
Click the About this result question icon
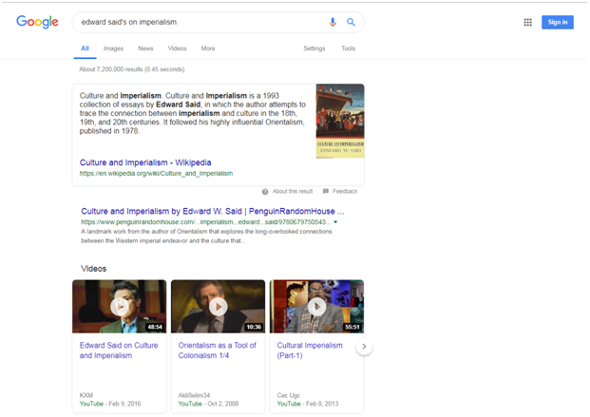tap(265, 192)
